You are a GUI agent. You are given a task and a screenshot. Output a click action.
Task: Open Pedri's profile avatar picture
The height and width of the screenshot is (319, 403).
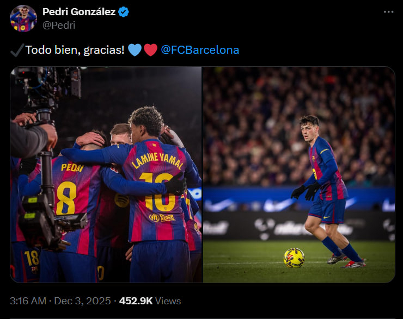[23, 18]
